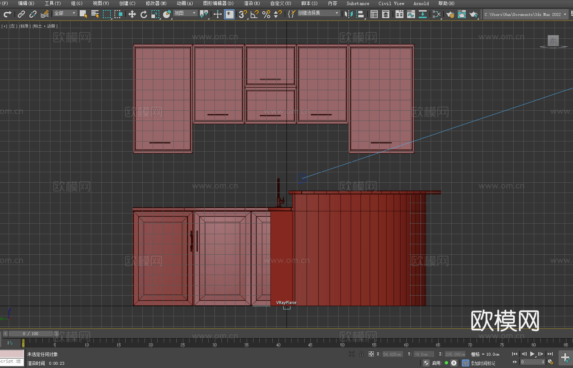Go to end frame playback button

tap(550, 354)
